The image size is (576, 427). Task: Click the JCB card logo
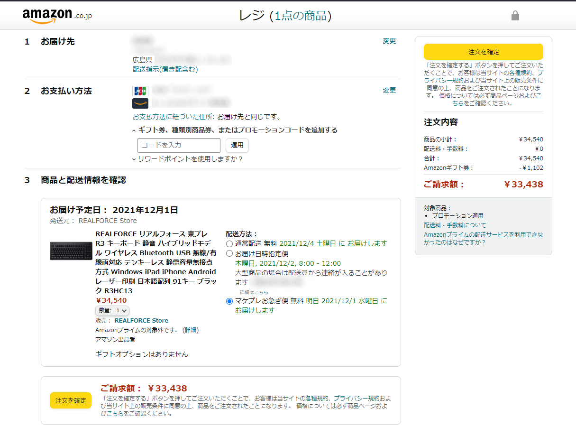coord(140,91)
